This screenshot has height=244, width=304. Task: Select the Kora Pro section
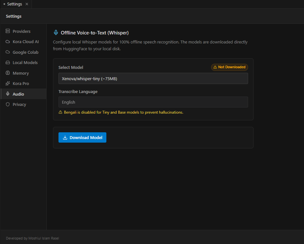[x=24, y=84]
